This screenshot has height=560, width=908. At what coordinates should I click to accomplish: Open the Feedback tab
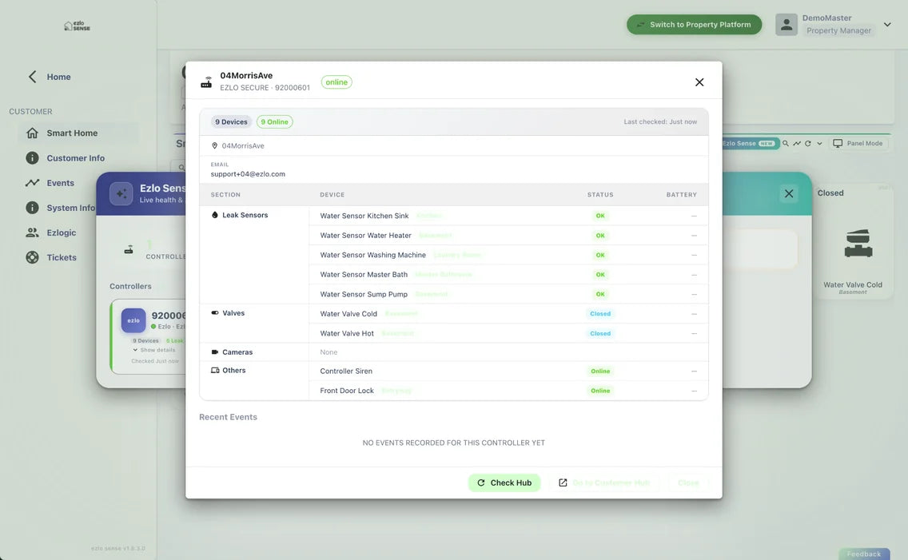[x=863, y=554]
